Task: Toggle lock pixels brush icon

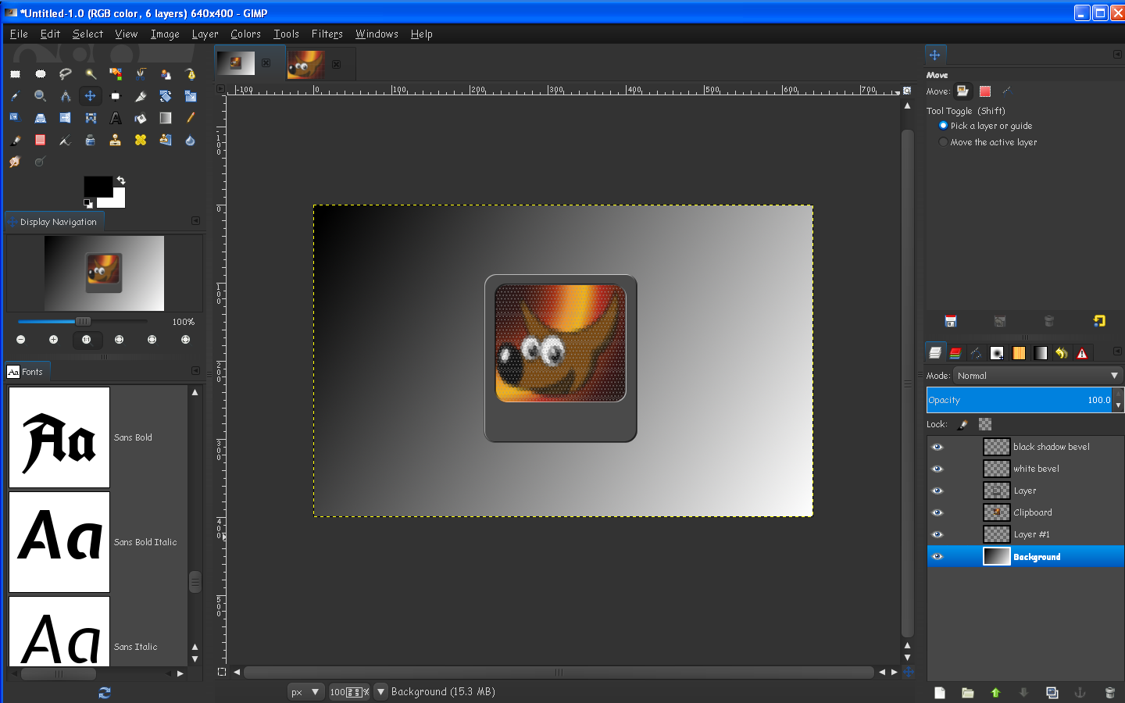Action: (x=963, y=424)
